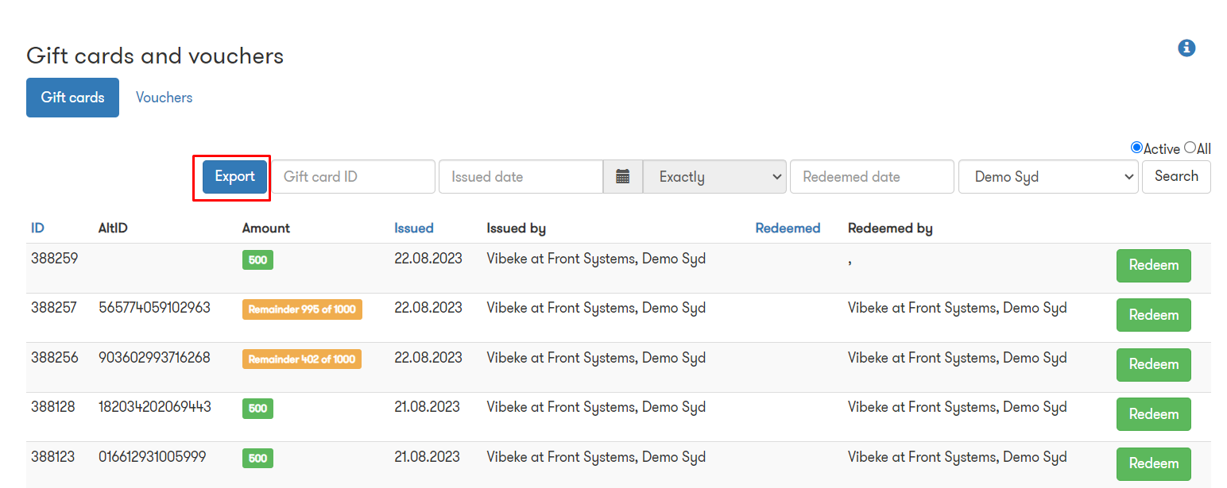The image size is (1227, 488).
Task: Focus the Issued date field
Action: point(521,177)
